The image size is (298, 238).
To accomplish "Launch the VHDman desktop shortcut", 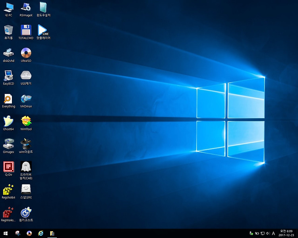I will point(26,101).
